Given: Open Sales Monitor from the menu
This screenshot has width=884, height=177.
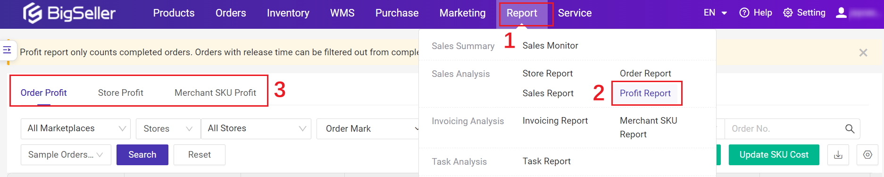Looking at the screenshot, I should 550,46.
